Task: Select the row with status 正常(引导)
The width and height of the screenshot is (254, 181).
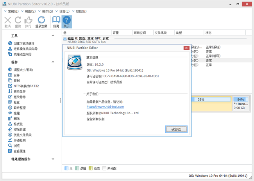Action: pos(222,56)
